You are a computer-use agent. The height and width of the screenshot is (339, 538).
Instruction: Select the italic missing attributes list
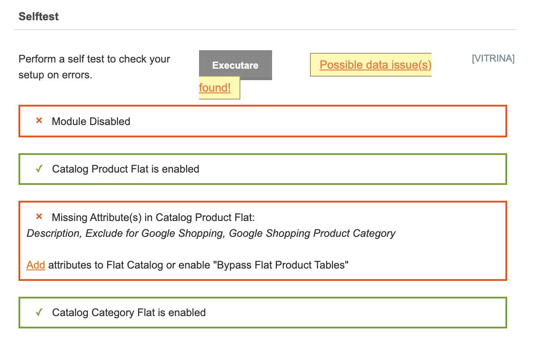click(x=211, y=233)
